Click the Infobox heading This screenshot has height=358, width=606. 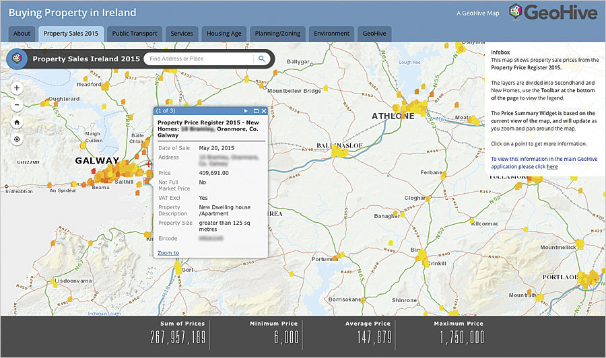(500, 52)
